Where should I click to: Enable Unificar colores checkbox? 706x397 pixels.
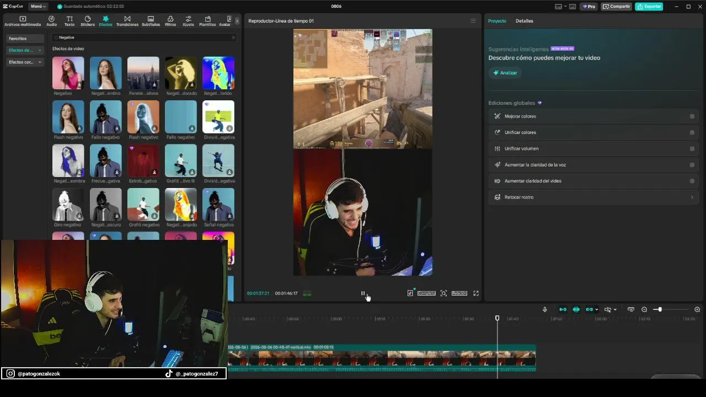click(x=692, y=132)
